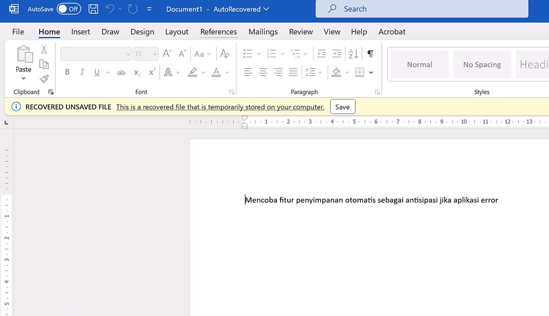Toggle bold formatting
549x316 pixels.
click(x=67, y=72)
